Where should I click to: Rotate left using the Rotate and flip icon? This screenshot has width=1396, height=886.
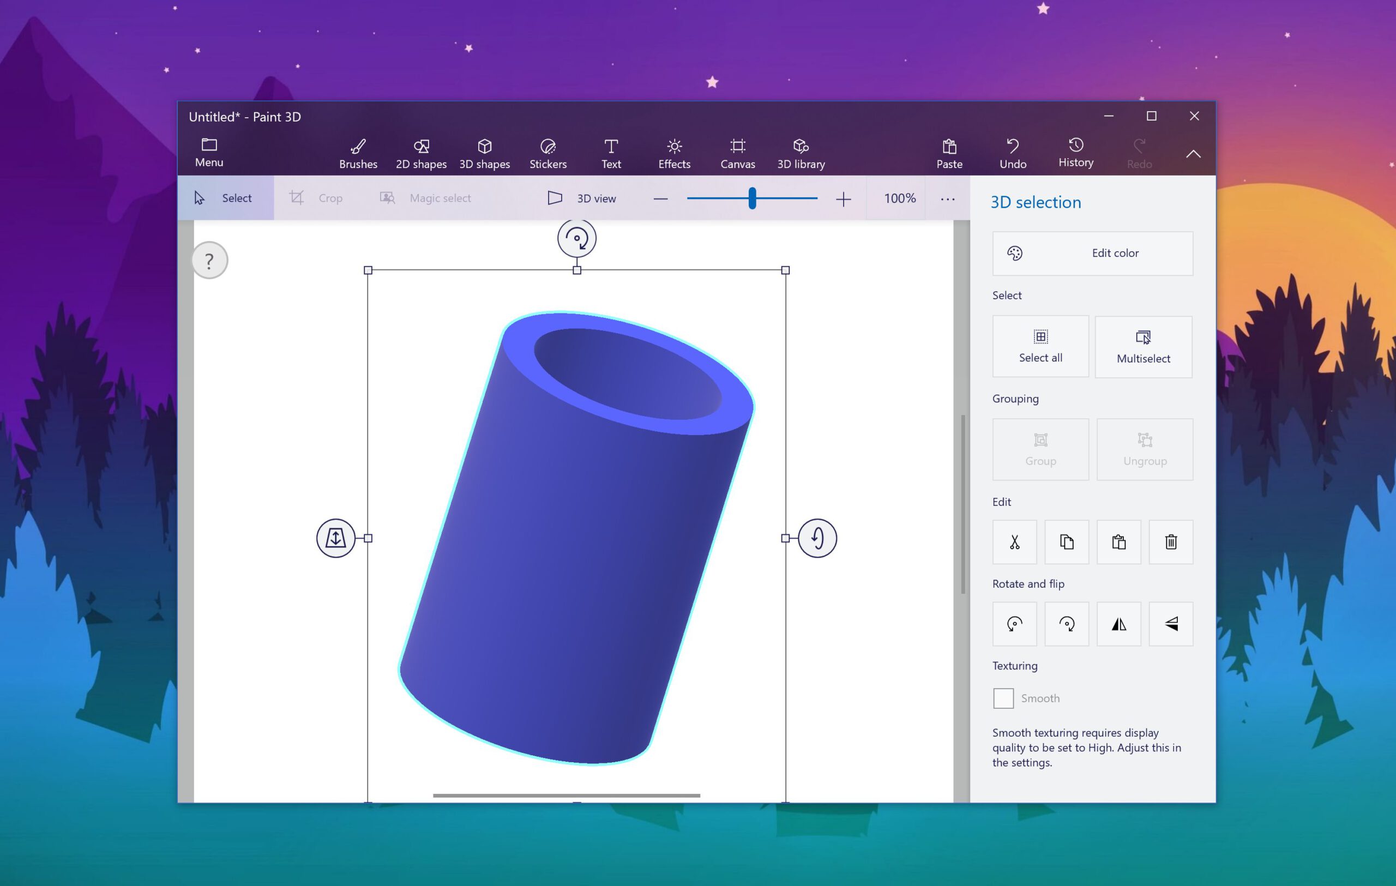(1014, 624)
